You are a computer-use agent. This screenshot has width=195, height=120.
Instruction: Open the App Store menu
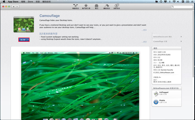13,2
